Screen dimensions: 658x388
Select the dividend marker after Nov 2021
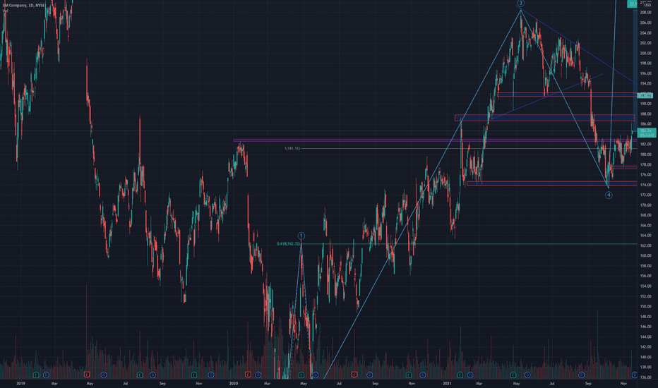[x=635, y=375]
